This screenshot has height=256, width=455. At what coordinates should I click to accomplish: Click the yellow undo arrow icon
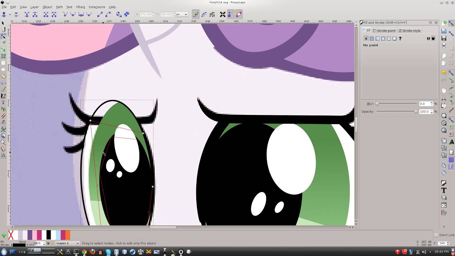pyautogui.click(x=444, y=73)
